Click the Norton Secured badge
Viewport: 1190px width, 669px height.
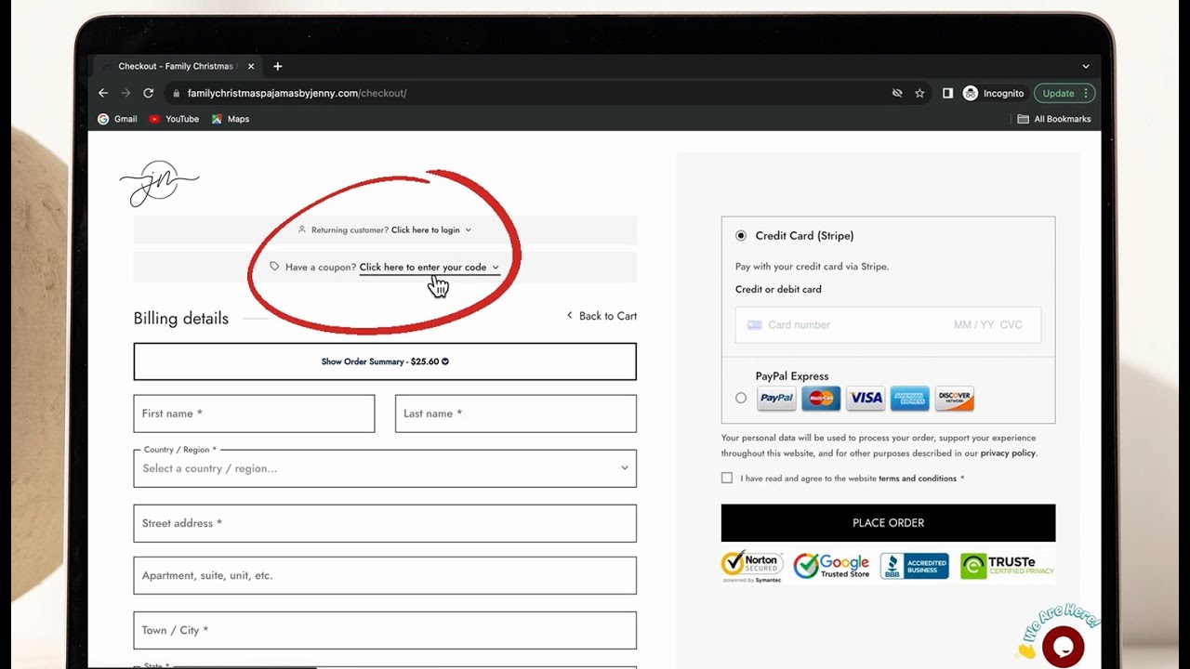(x=752, y=566)
